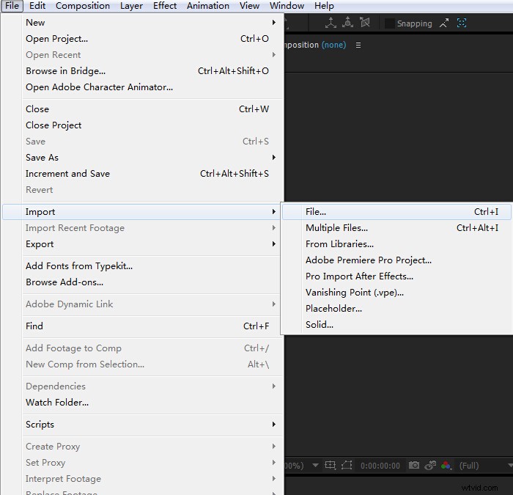This screenshot has height=495, width=513.
Task: Click the Show Snapshot icon
Action: pyautogui.click(x=430, y=465)
